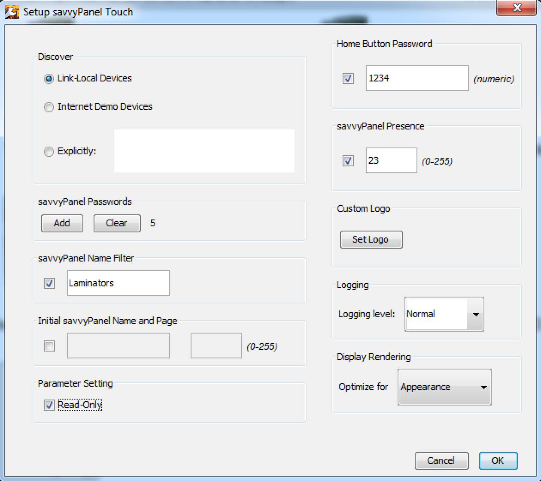The width and height of the screenshot is (541, 481).
Task: Click the savvyPanel app icon in title bar
Action: [x=12, y=12]
